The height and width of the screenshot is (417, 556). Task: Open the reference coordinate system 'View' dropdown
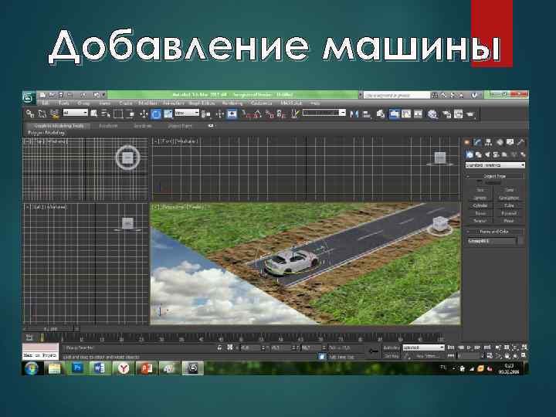(187, 113)
